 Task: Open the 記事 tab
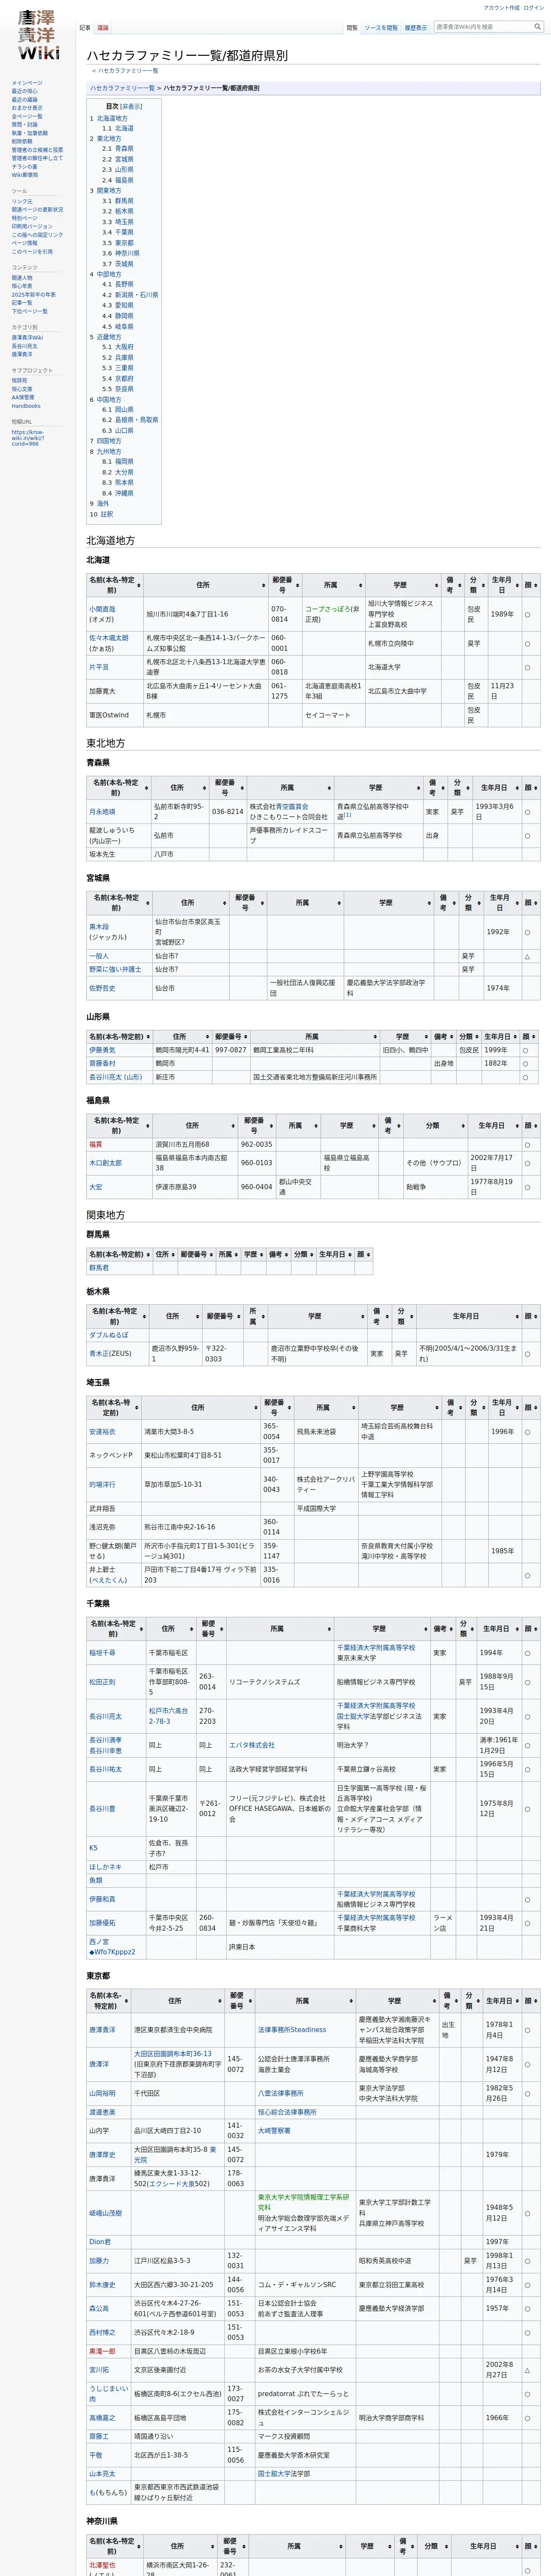85,28
